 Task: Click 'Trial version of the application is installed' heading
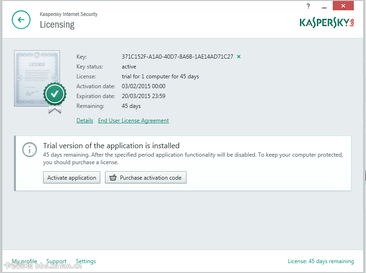[x=111, y=145]
